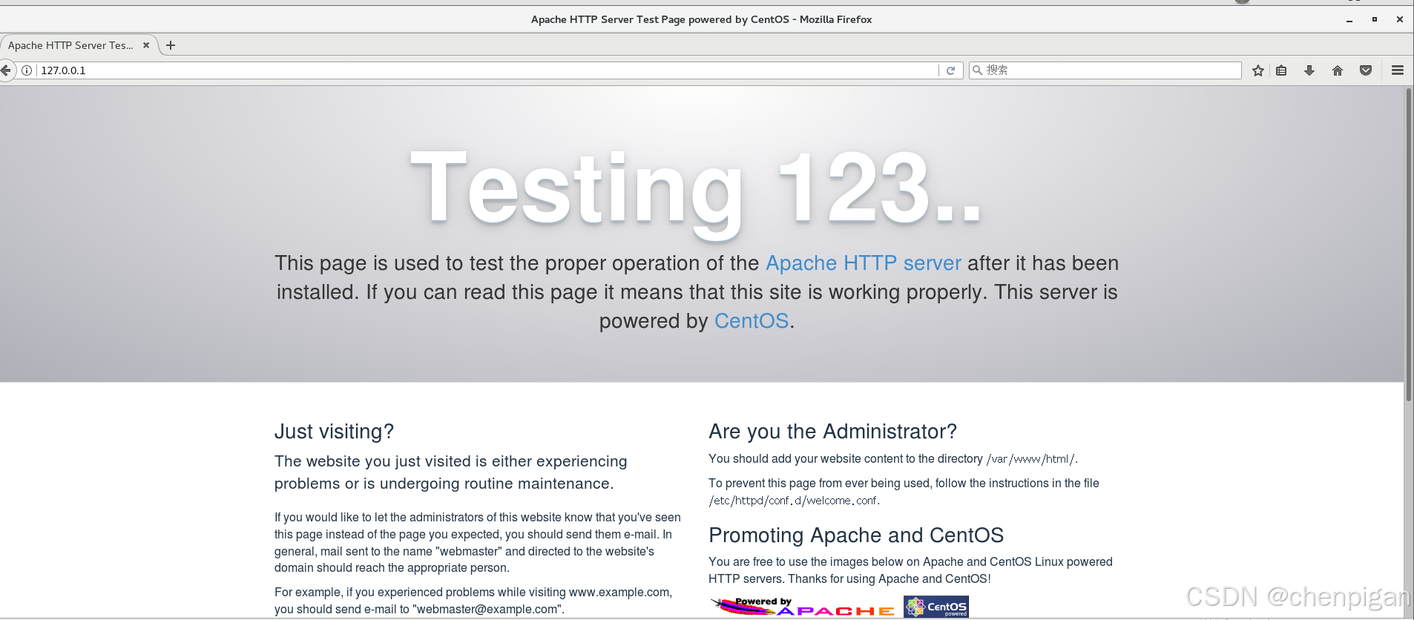
Task: Click the /etc/httpd/conf.d/welcome.conf path text
Action: 793,501
